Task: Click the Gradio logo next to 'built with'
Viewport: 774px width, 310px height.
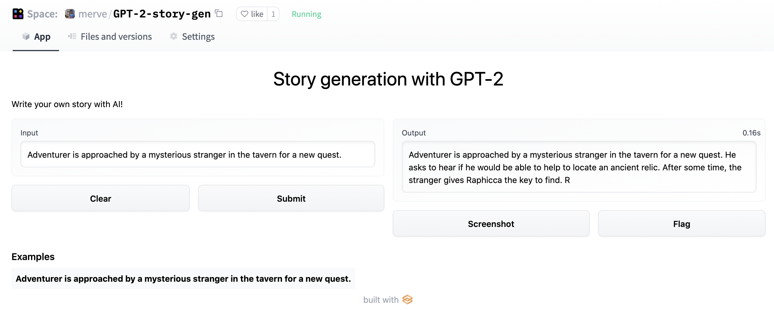Action: pyautogui.click(x=407, y=300)
